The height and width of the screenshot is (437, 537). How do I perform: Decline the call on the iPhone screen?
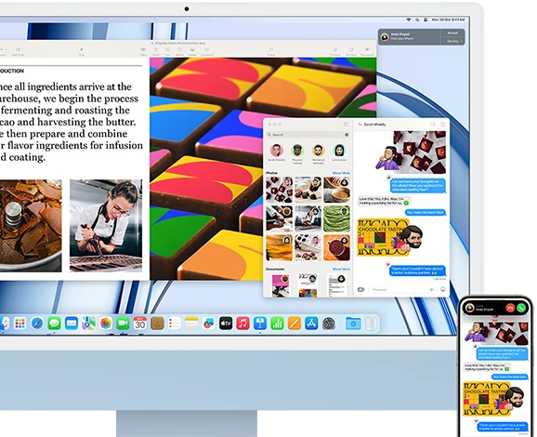pyautogui.click(x=510, y=308)
